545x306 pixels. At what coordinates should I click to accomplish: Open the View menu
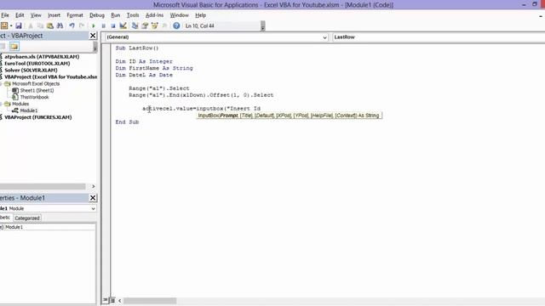(x=36, y=15)
